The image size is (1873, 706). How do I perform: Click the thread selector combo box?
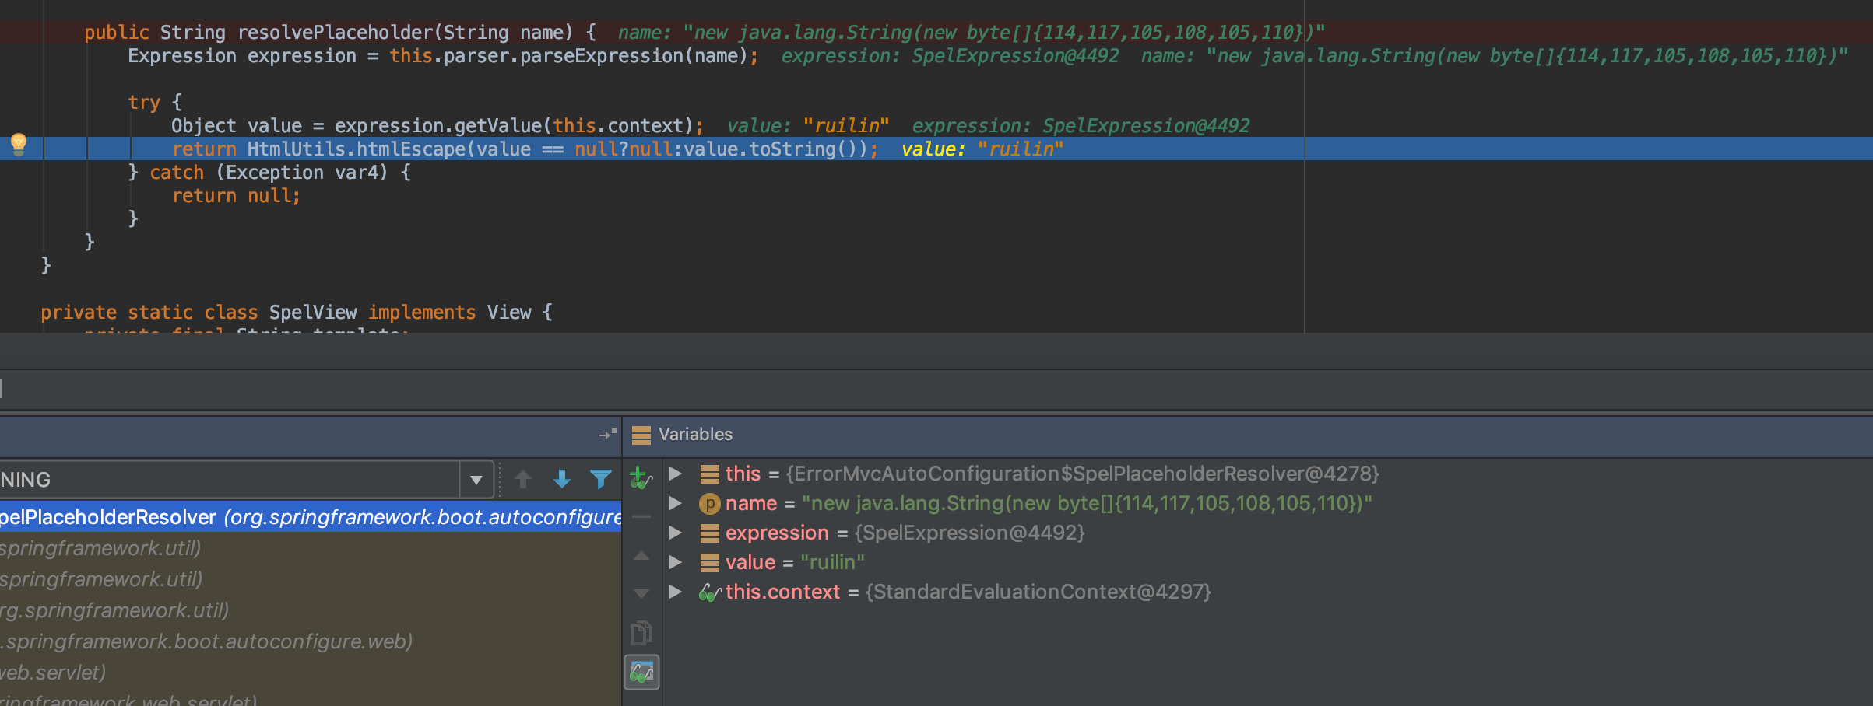(246, 480)
